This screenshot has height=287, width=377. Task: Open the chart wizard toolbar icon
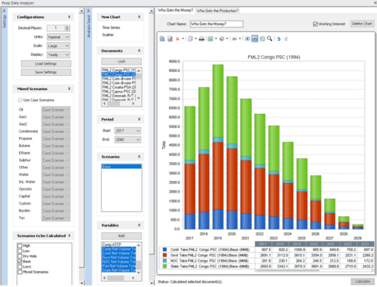(x=162, y=39)
